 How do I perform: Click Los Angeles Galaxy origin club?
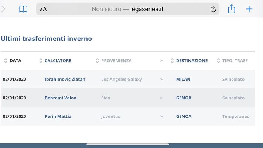click(x=122, y=79)
